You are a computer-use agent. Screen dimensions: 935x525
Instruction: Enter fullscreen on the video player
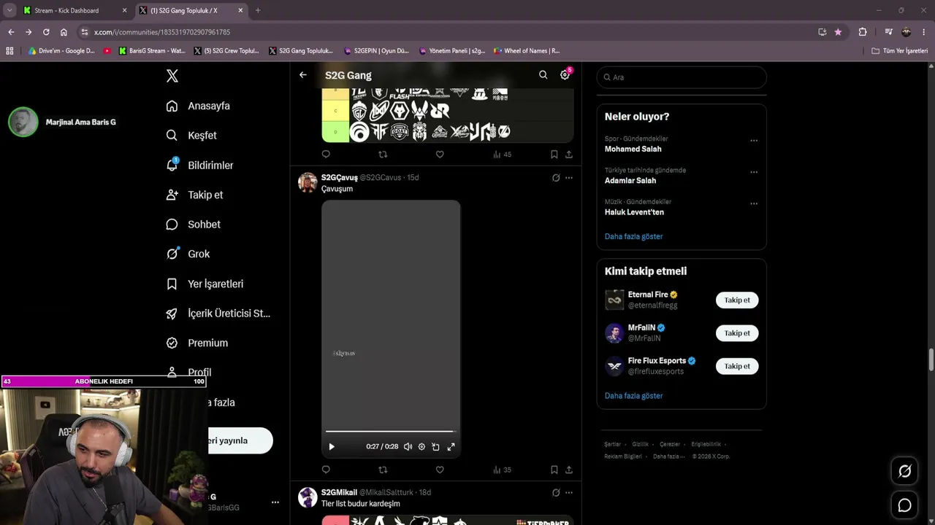tap(451, 447)
